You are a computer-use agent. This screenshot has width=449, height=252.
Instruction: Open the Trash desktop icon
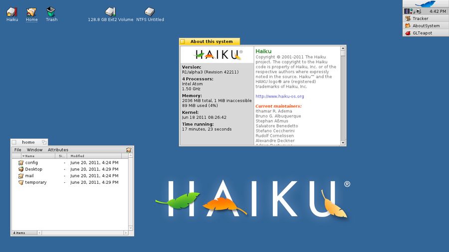51,12
